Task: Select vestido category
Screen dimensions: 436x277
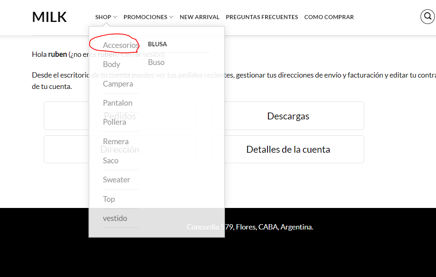Action: point(115,219)
